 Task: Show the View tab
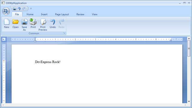click(95, 14)
